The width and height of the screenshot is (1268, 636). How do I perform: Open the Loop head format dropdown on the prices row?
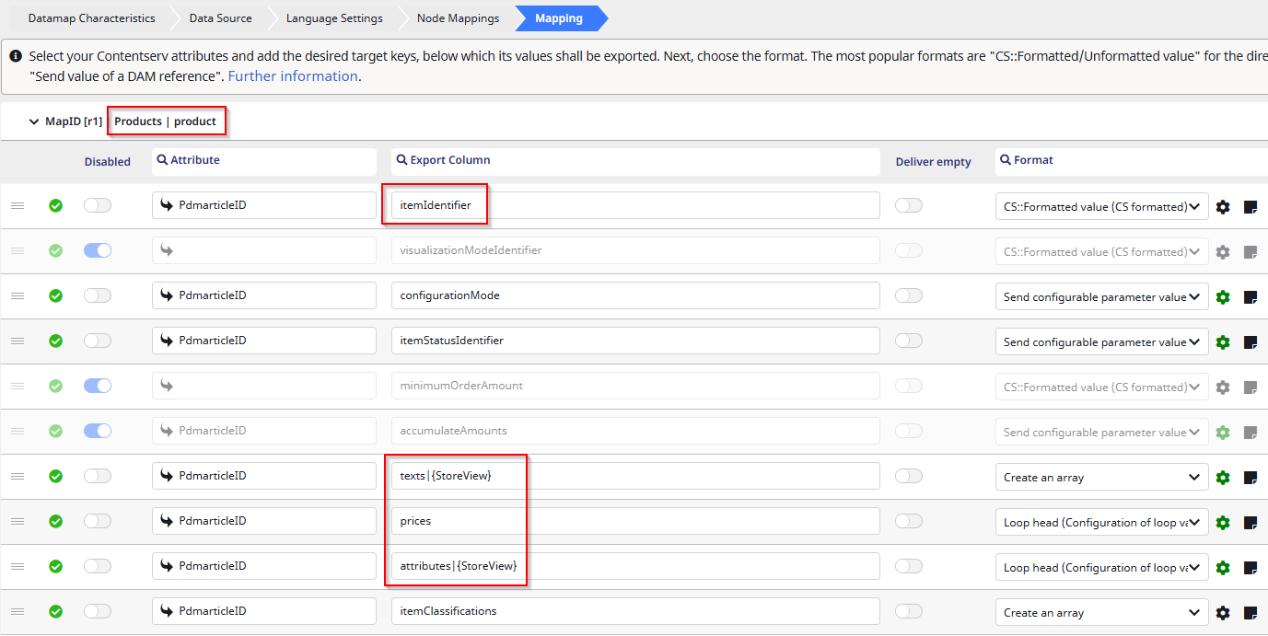pos(1101,522)
